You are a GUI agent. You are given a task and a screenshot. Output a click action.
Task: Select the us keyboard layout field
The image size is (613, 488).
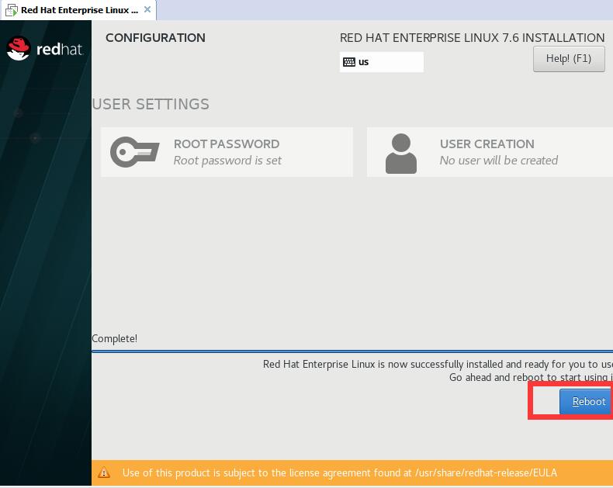(382, 62)
